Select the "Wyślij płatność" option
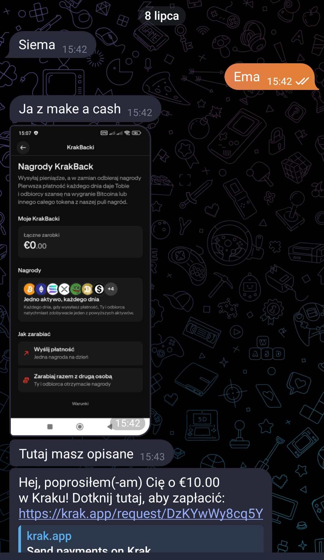 80,353
